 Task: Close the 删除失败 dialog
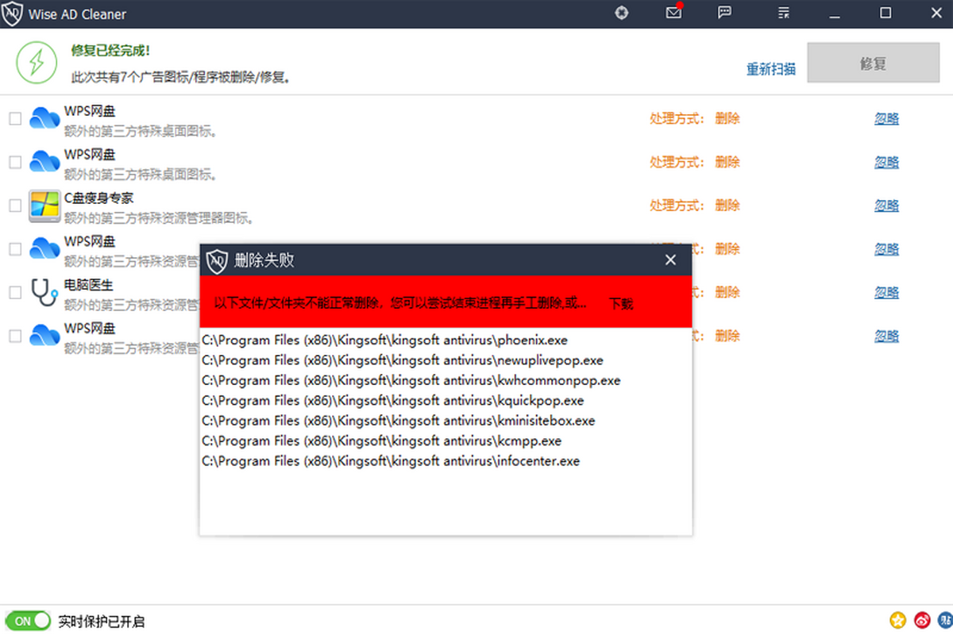pos(670,260)
